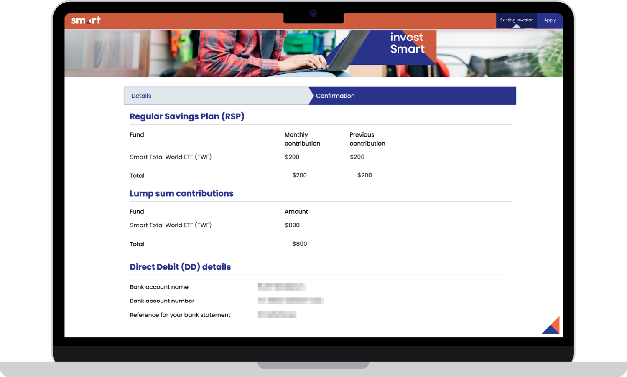Click the blurred bank account name value
The width and height of the screenshot is (627, 377).
click(x=282, y=287)
